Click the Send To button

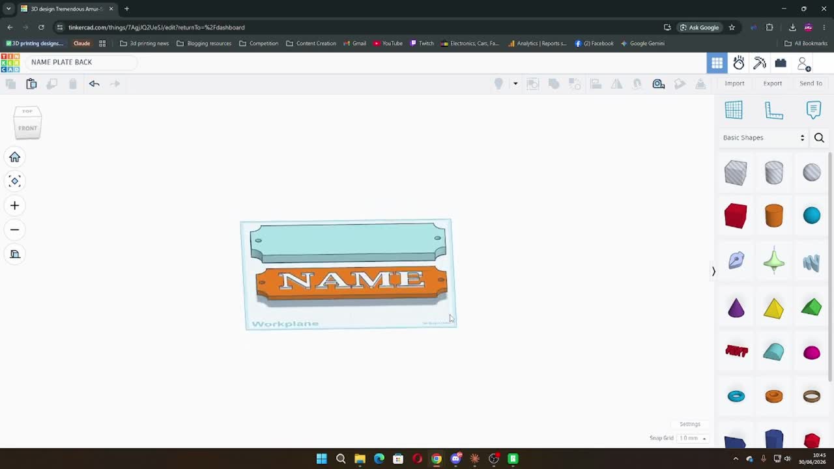811,83
